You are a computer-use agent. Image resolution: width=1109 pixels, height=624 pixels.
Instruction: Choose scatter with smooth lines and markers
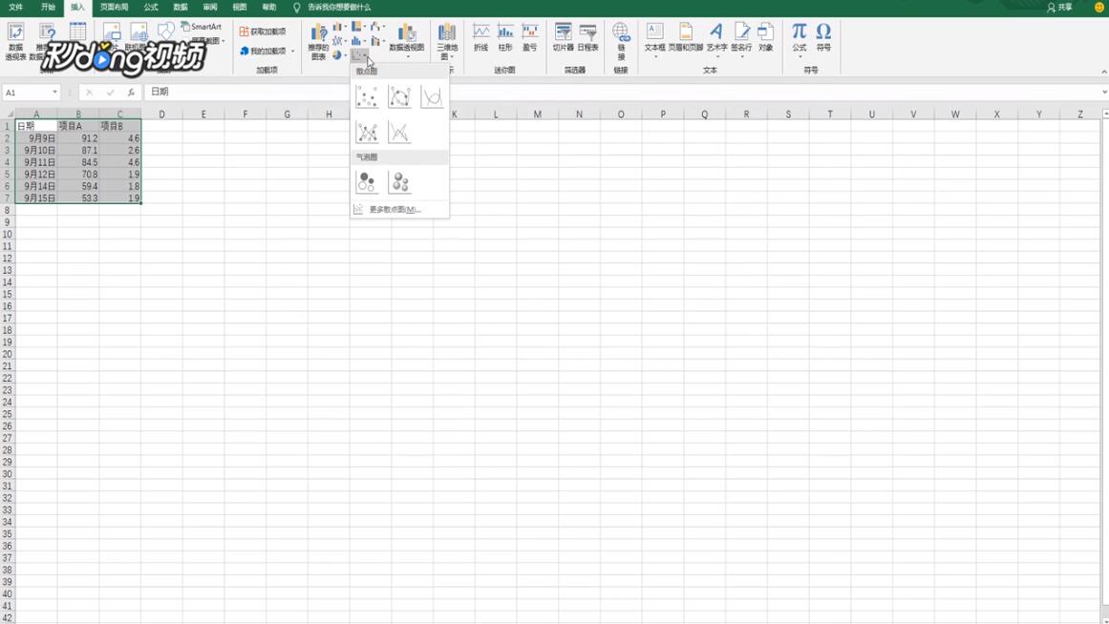[399, 96]
